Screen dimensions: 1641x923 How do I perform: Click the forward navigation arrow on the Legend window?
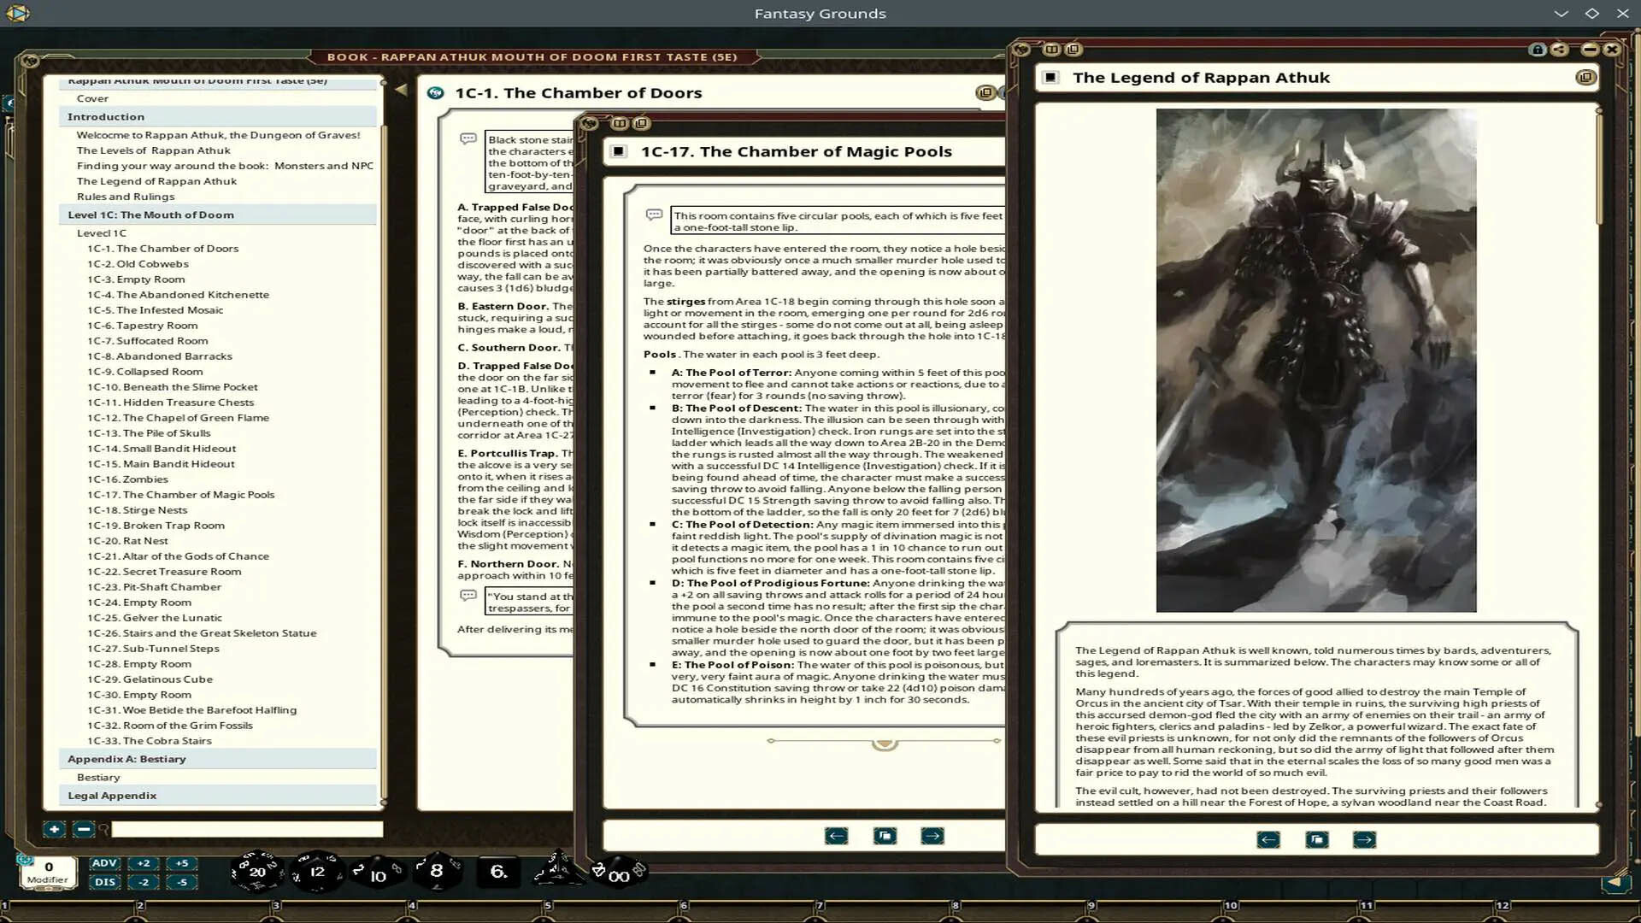(x=1364, y=839)
